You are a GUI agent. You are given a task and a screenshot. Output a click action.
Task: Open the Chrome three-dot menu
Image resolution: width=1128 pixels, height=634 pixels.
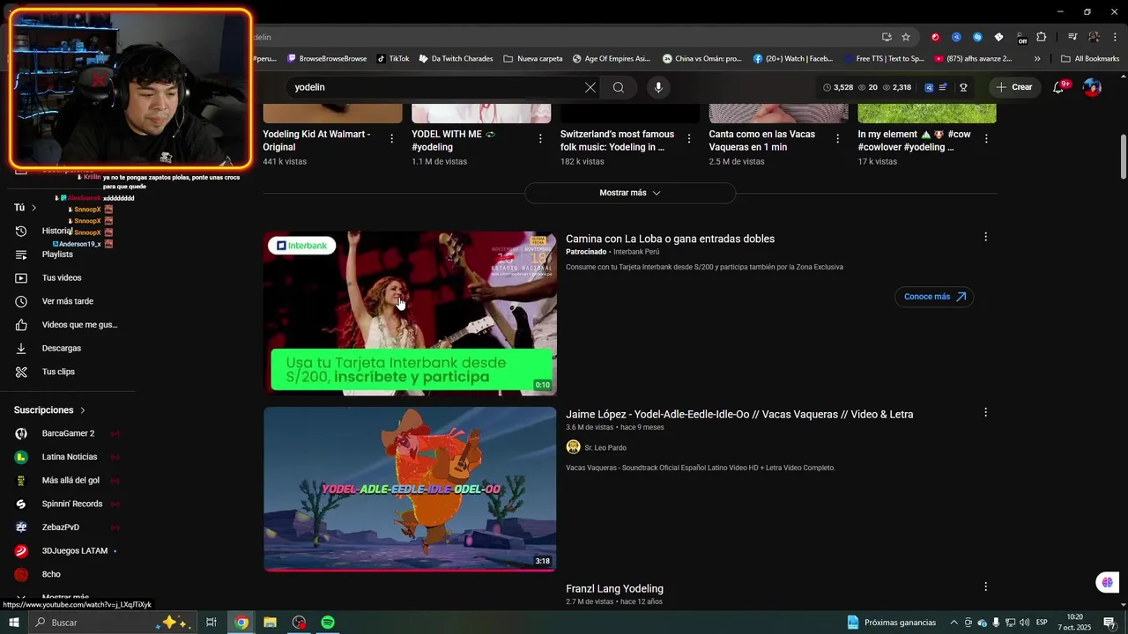(x=1116, y=37)
